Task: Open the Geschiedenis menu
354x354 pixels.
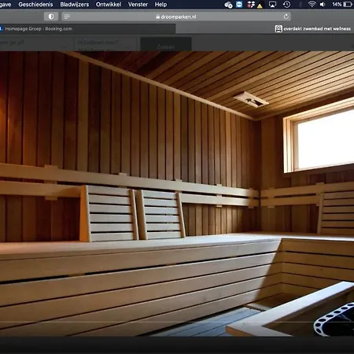Action: (x=35, y=5)
